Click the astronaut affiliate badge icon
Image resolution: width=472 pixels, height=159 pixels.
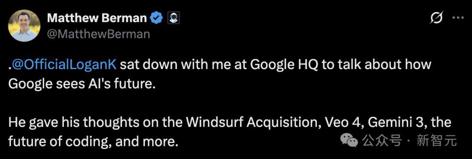pos(174,18)
